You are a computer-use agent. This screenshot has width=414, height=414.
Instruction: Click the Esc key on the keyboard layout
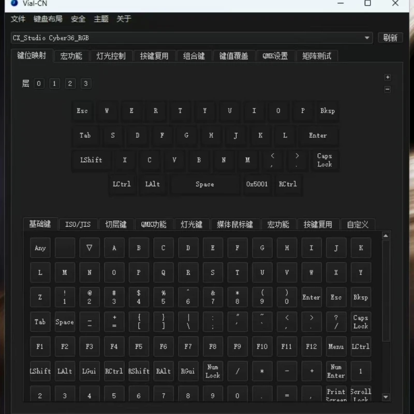pos(82,111)
